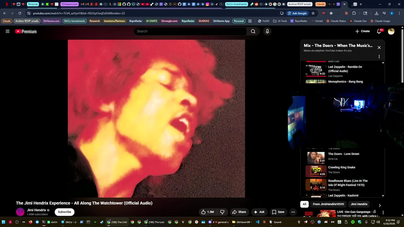Click the Ask button below the video

[259, 212]
